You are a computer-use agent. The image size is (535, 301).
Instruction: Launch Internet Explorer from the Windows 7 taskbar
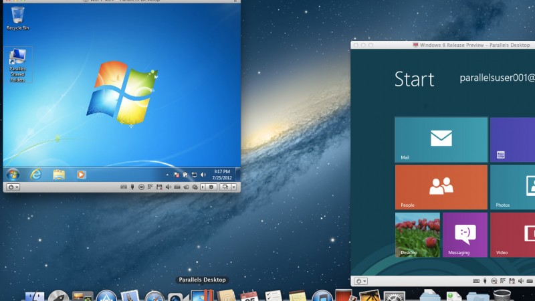36,174
